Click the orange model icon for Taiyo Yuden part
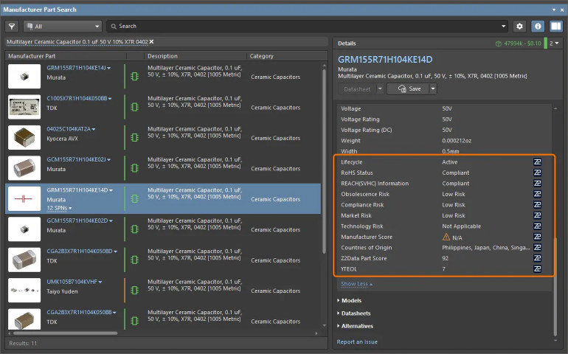 [134, 291]
